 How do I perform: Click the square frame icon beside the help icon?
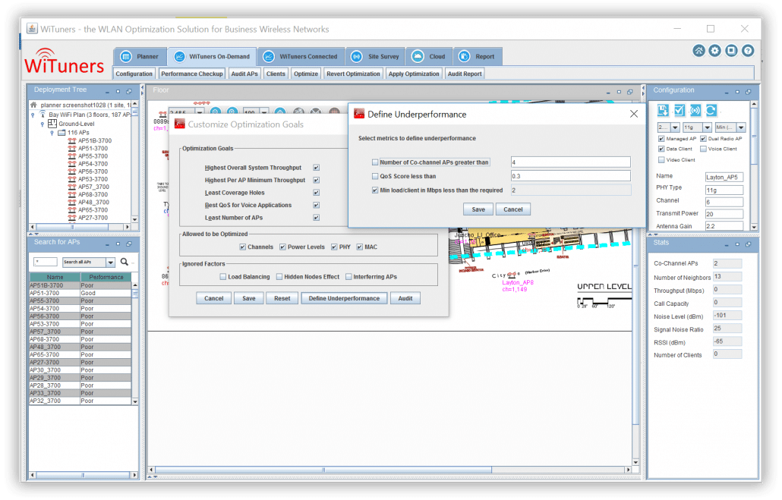pyautogui.click(x=732, y=50)
